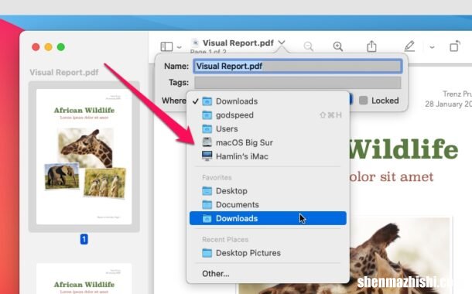Choose macOS Big Sur disk

point(268,142)
